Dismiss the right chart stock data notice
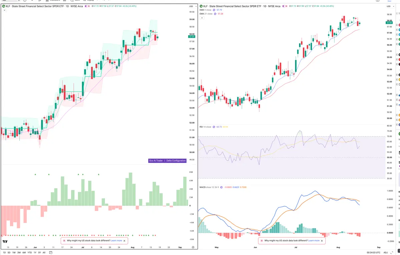Image resolution: width=400 pixels, height=255 pixels. (x=322, y=240)
